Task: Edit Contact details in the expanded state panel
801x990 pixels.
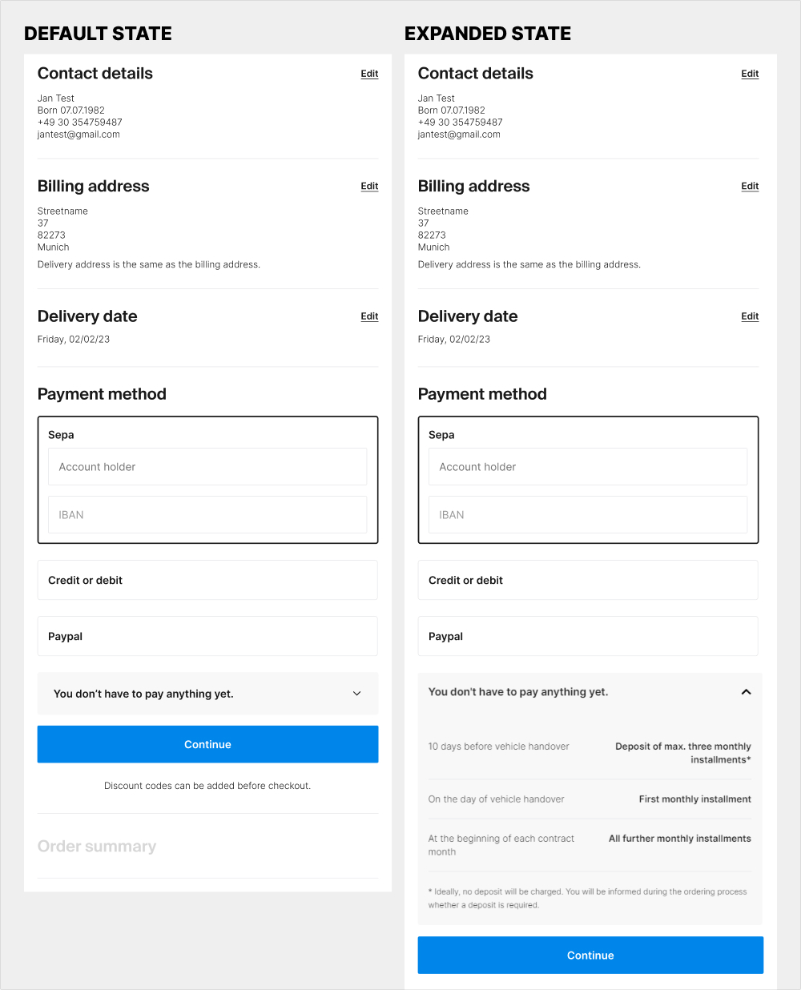Action: point(750,74)
